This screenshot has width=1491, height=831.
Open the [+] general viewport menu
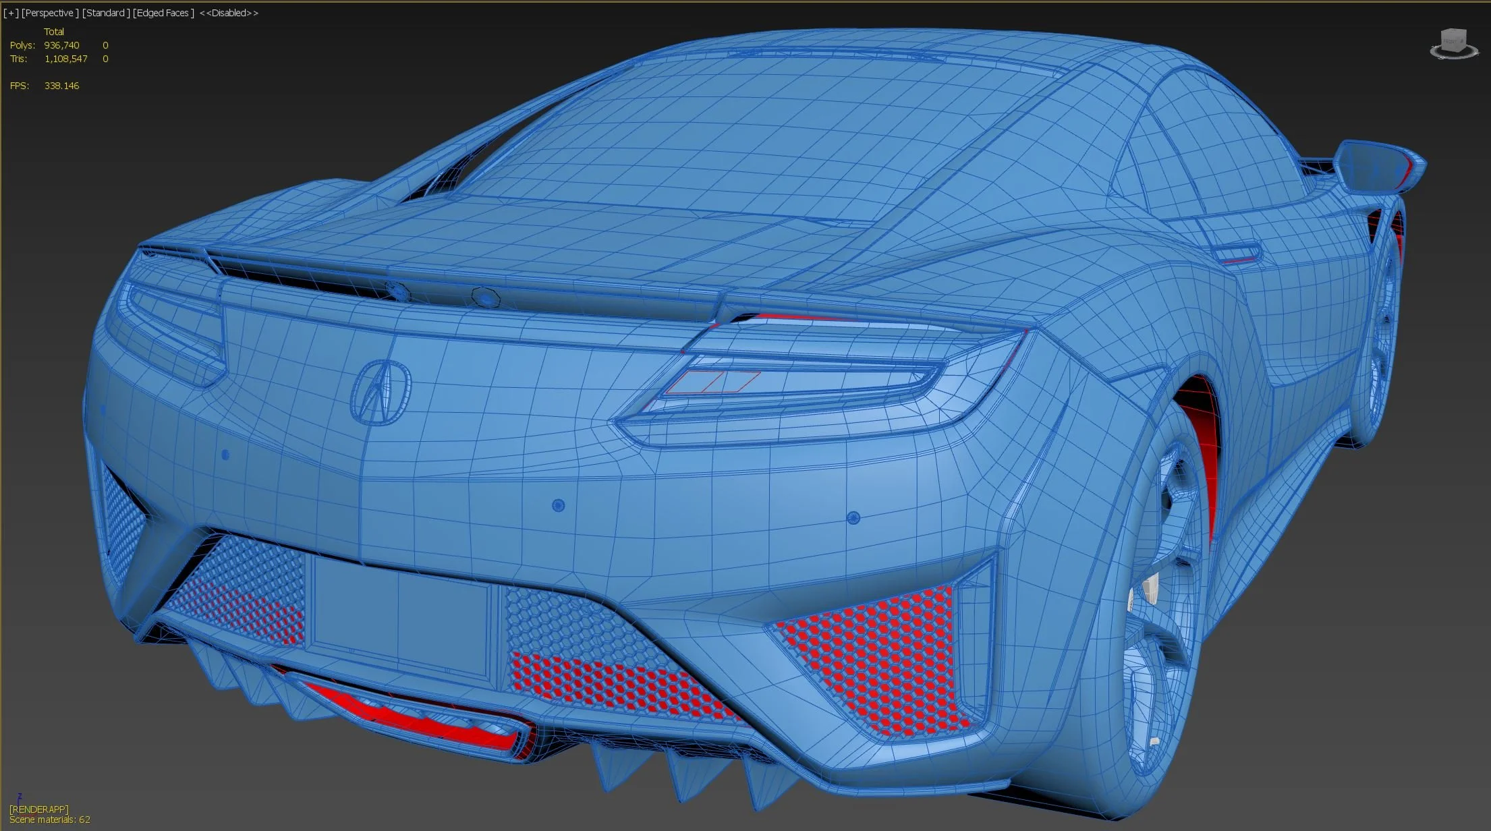[x=11, y=13]
